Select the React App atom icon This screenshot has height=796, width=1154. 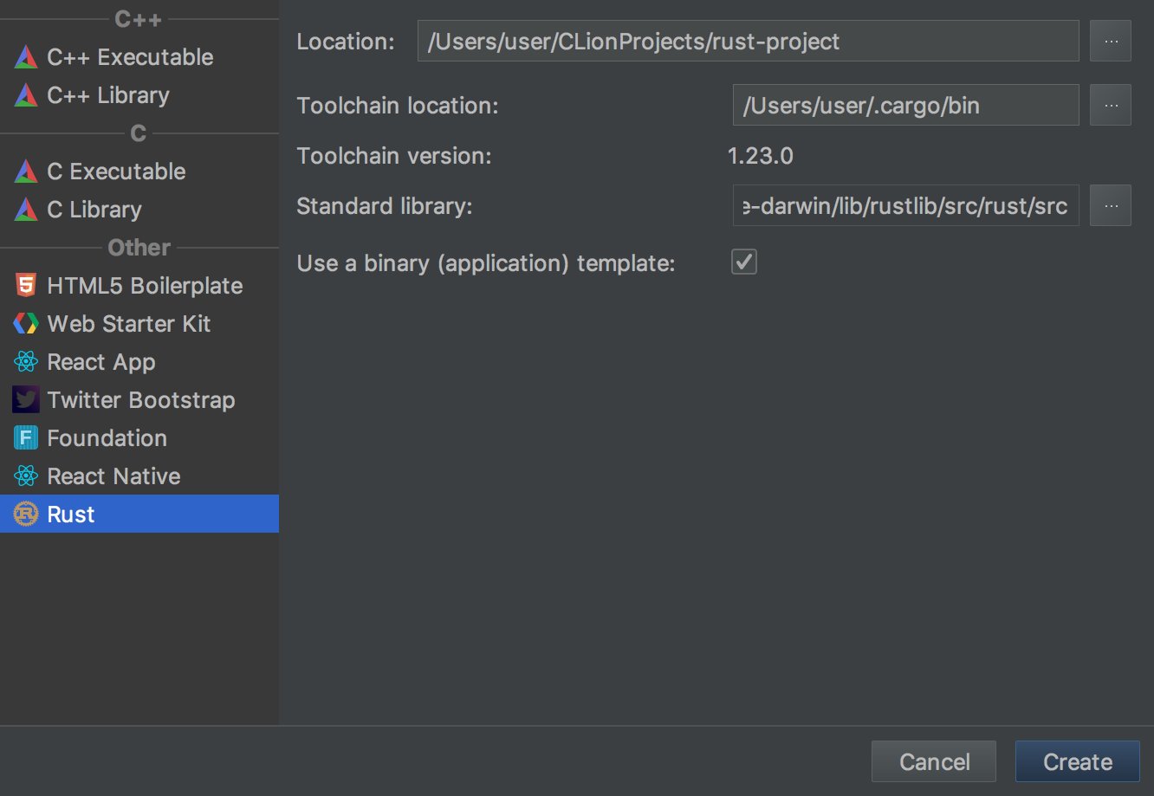click(26, 362)
